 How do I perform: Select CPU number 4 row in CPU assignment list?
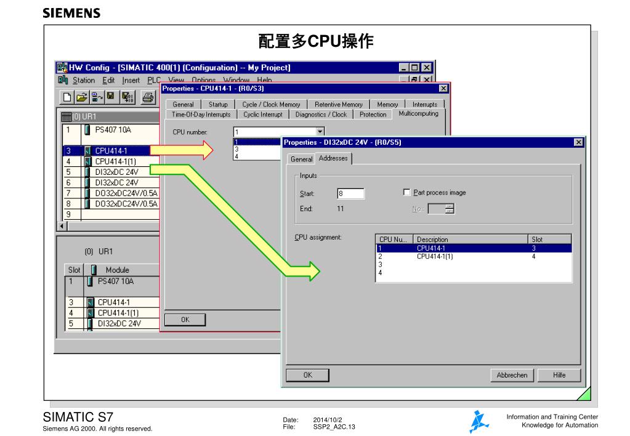click(474, 272)
